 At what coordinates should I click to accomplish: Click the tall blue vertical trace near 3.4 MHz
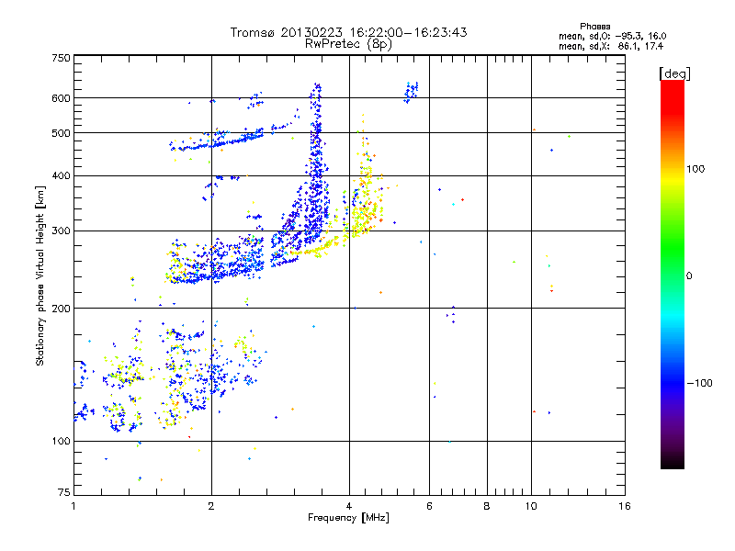[316, 164]
